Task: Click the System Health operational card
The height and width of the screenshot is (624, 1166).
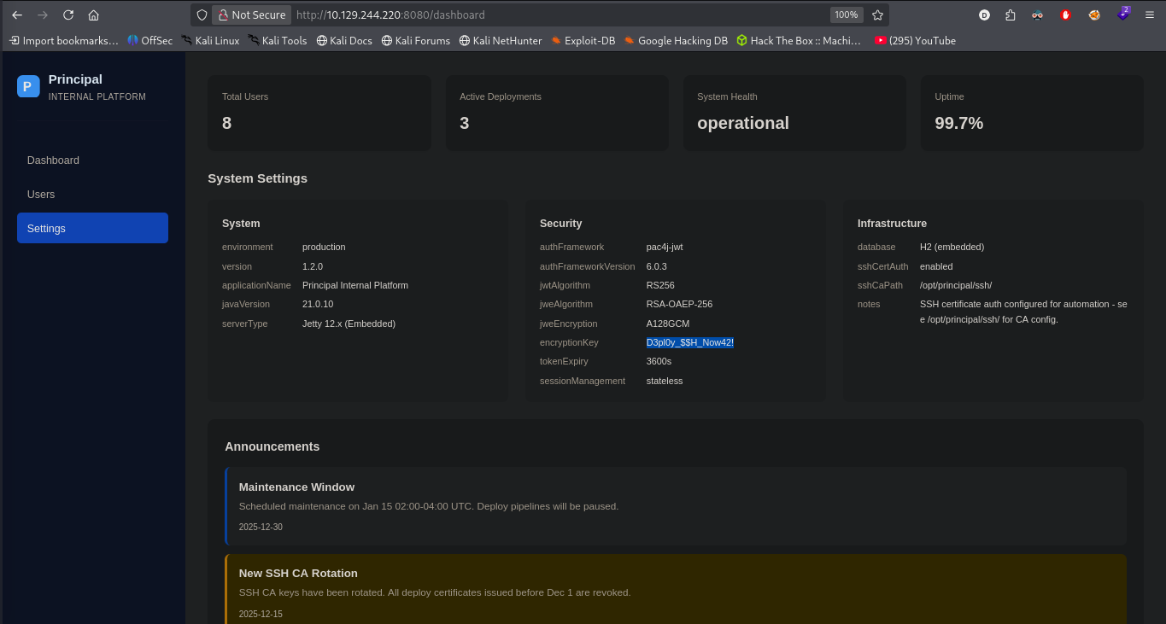Action: (794, 114)
